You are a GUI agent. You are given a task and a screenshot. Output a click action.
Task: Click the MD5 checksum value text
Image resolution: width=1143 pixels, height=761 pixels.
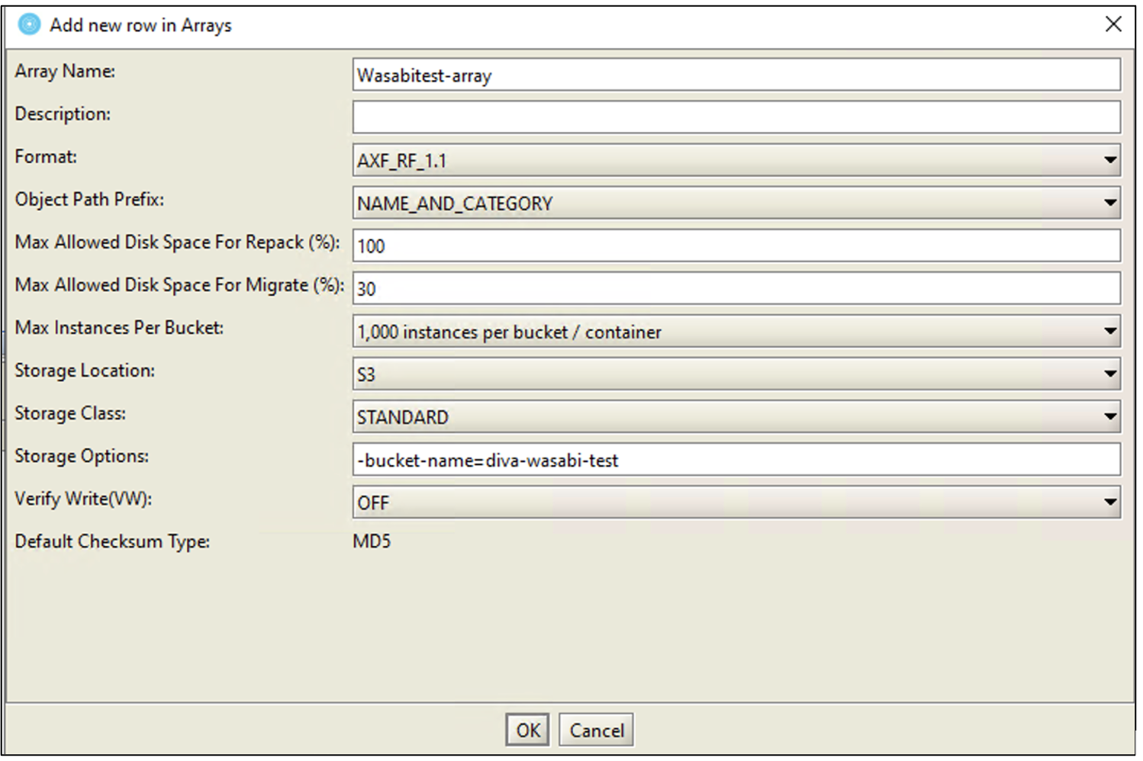(372, 541)
